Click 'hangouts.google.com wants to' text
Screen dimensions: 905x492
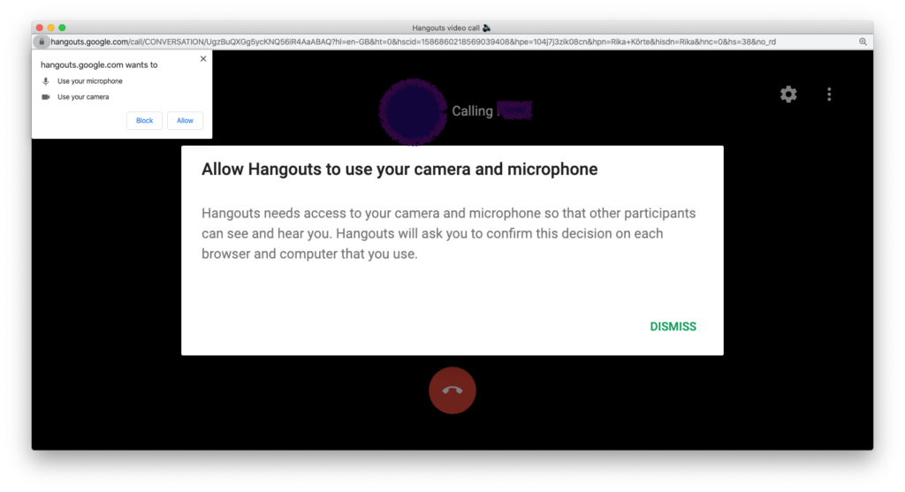(99, 64)
